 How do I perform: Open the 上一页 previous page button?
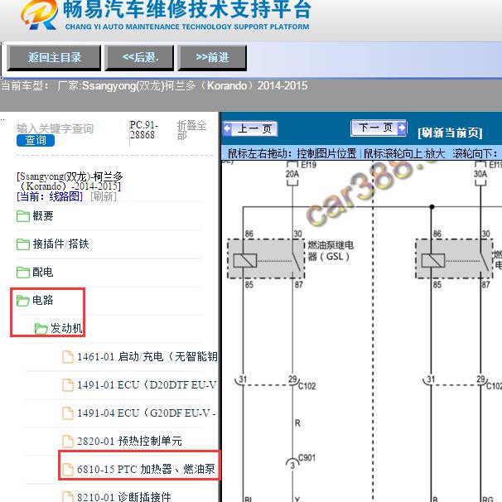pos(249,129)
